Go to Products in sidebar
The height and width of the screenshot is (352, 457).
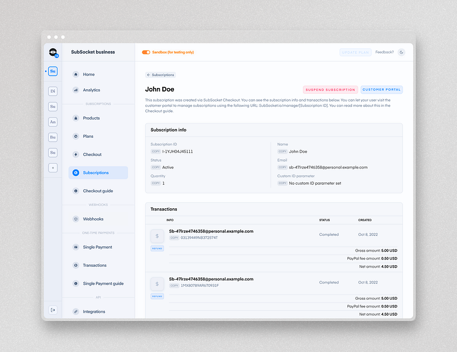click(x=98, y=118)
